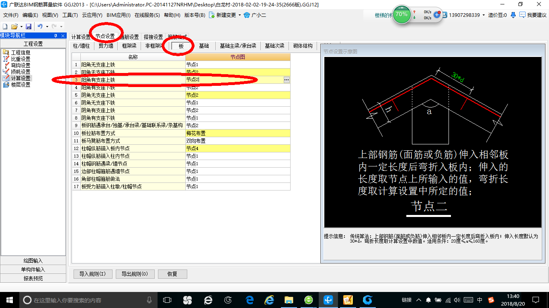Open the undo history dropdown arrow
The image size is (549, 308).
pyautogui.click(x=47, y=26)
